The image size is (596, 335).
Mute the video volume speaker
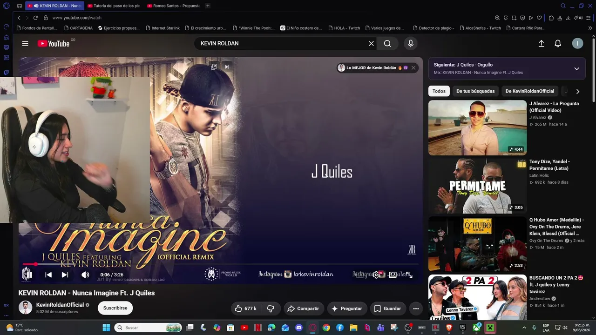pyautogui.click(x=85, y=275)
